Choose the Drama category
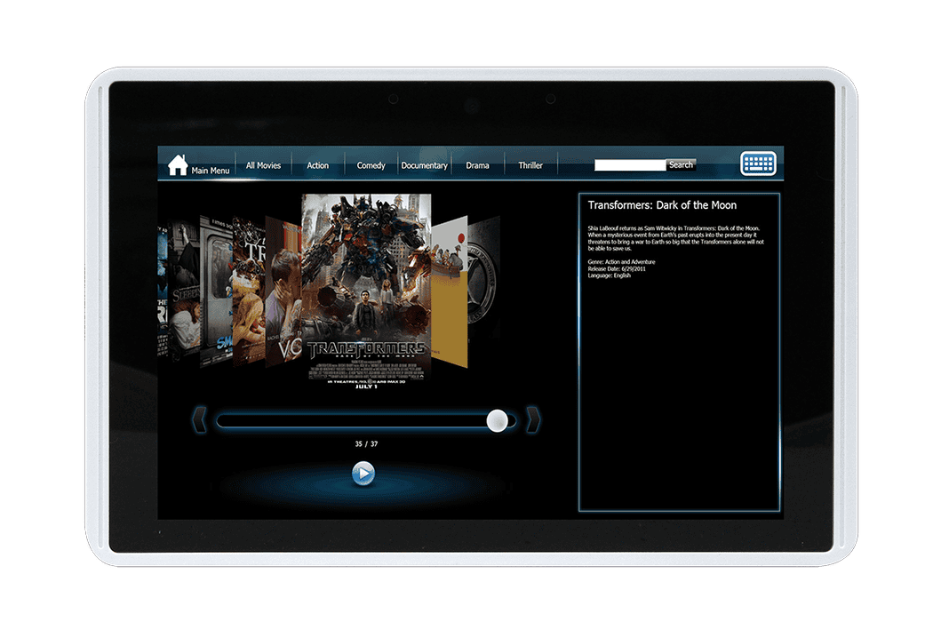The image size is (933, 622). [477, 165]
